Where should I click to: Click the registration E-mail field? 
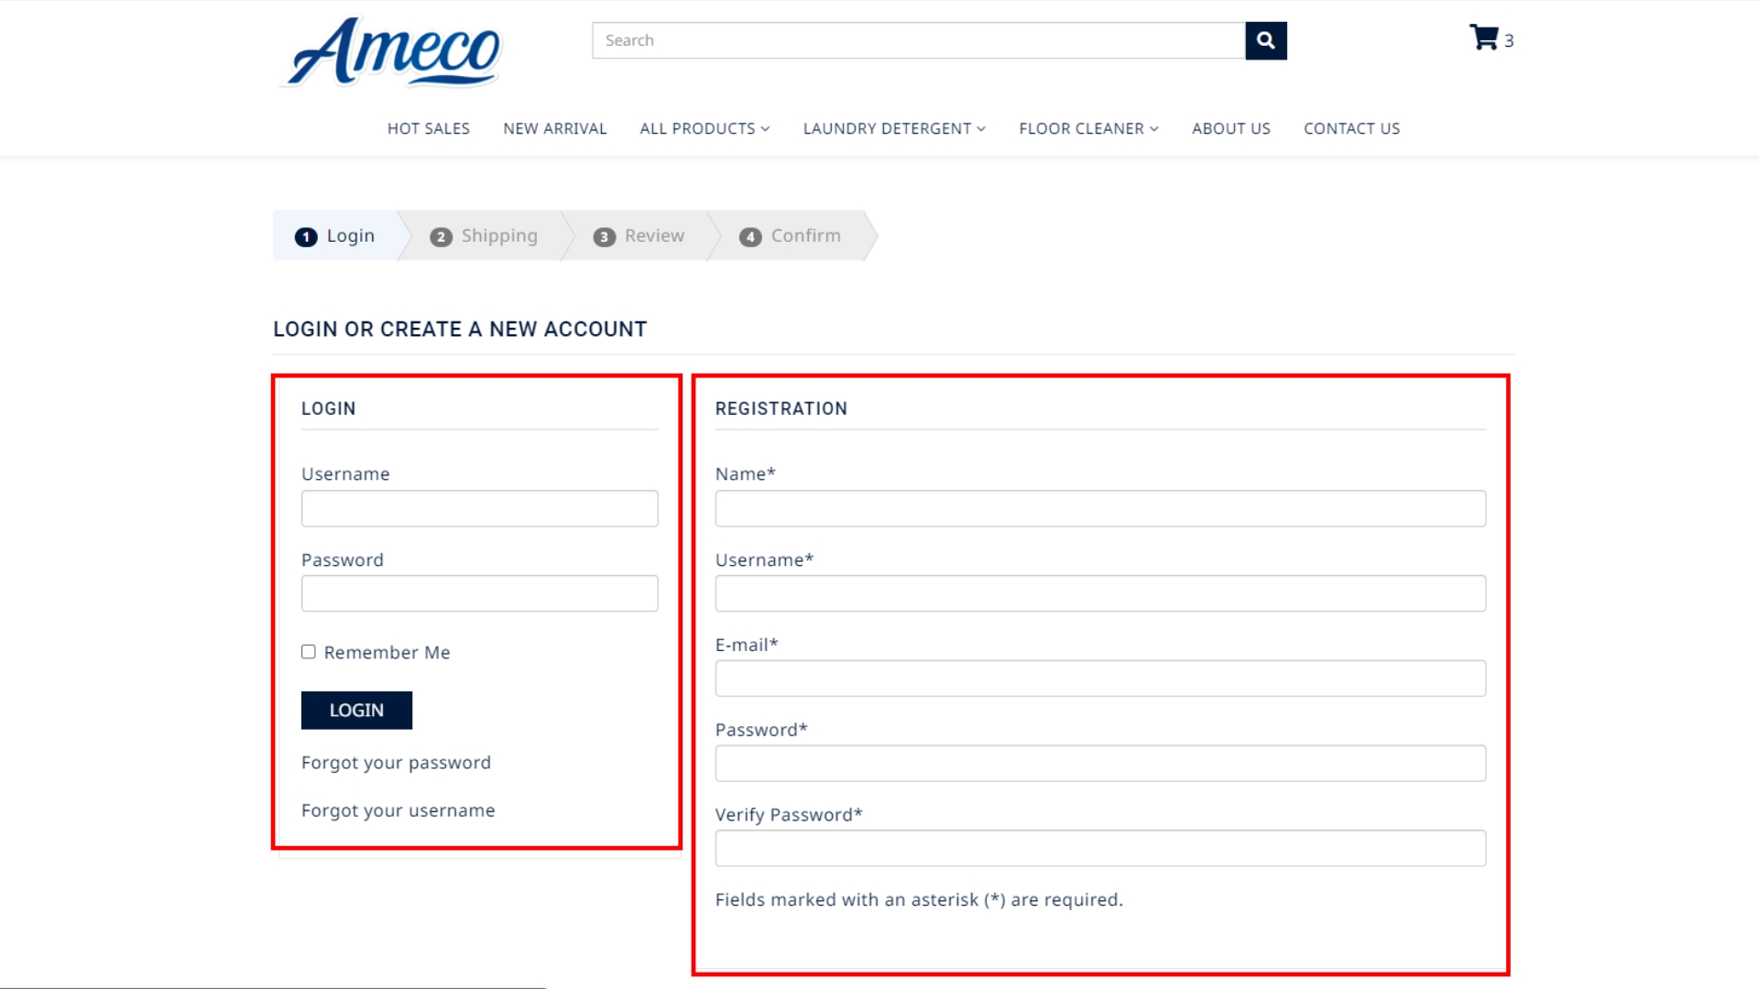pyautogui.click(x=1099, y=679)
